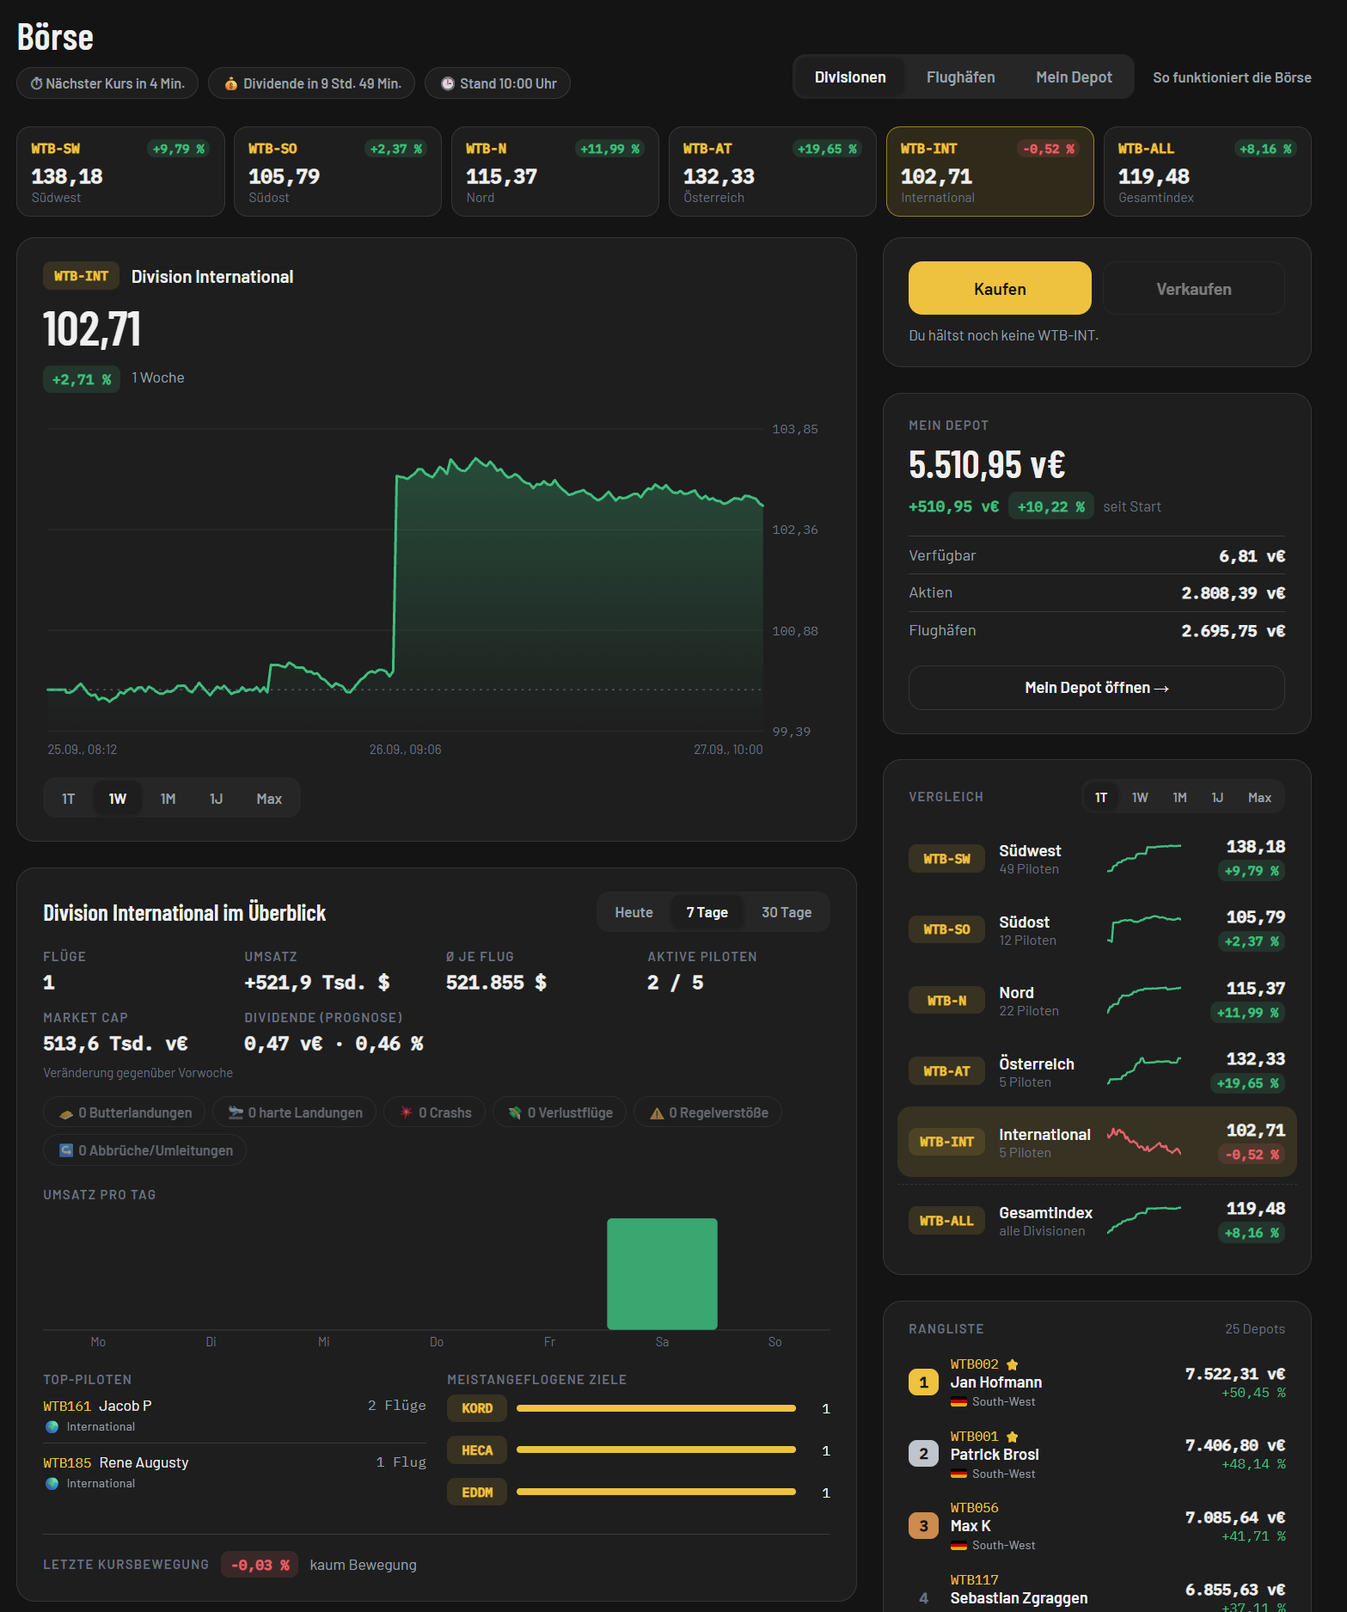Click the warning triangle on Regelverstöße
This screenshot has width=1347, height=1612.
pos(657,1113)
